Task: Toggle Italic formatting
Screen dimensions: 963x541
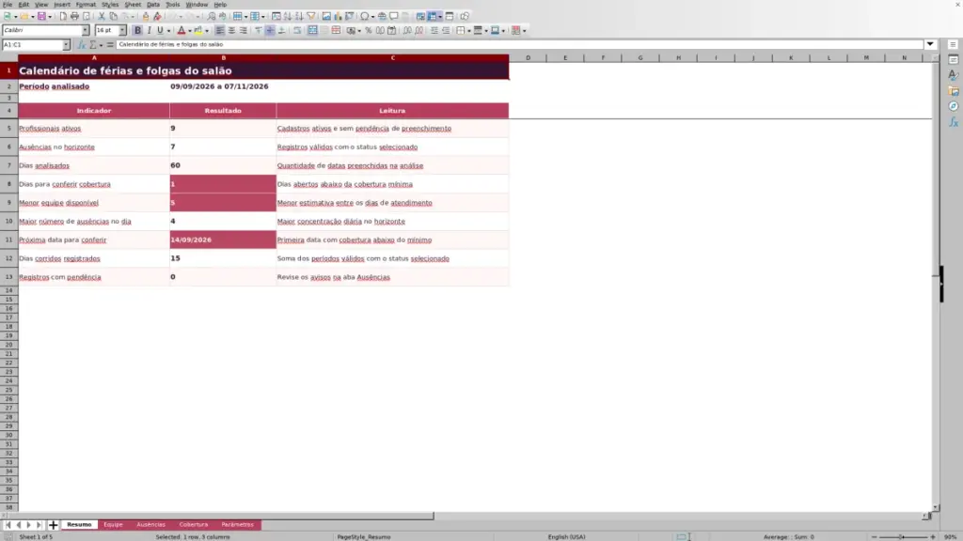Action: (x=150, y=31)
